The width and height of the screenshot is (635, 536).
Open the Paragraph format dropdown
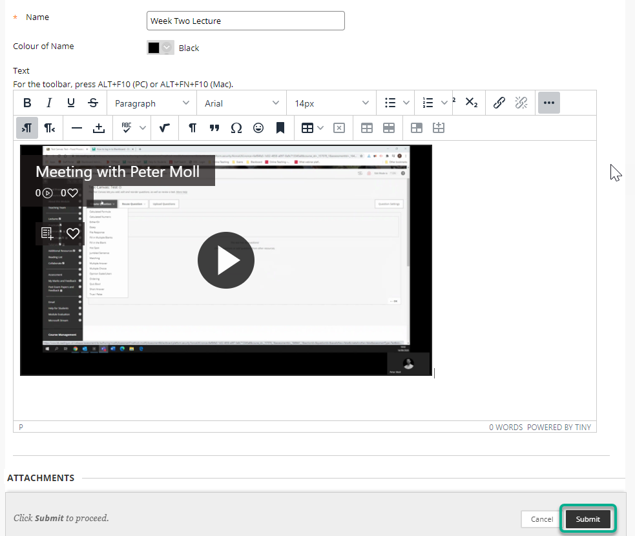[152, 103]
